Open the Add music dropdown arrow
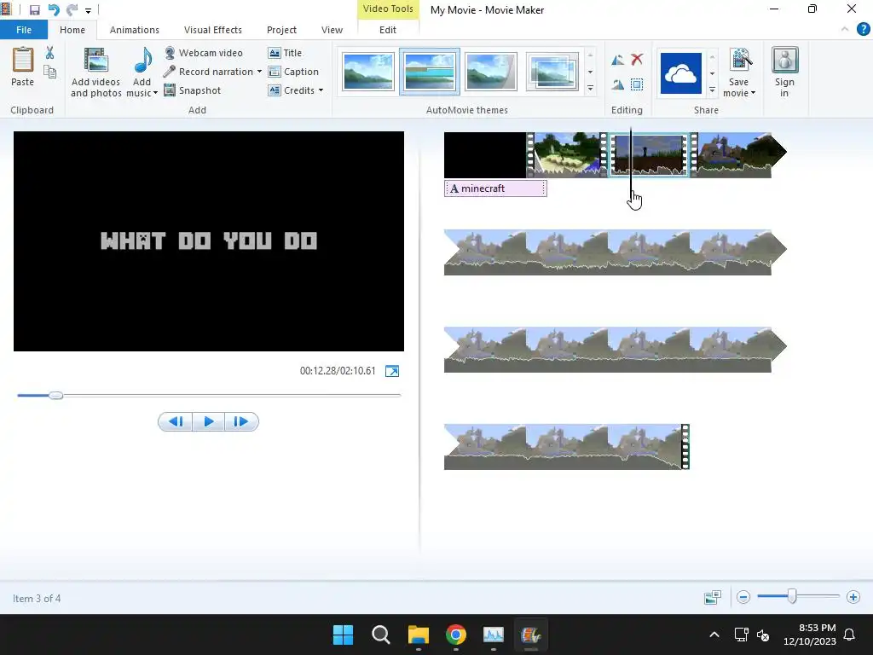The width and height of the screenshot is (873, 655). pos(155,93)
